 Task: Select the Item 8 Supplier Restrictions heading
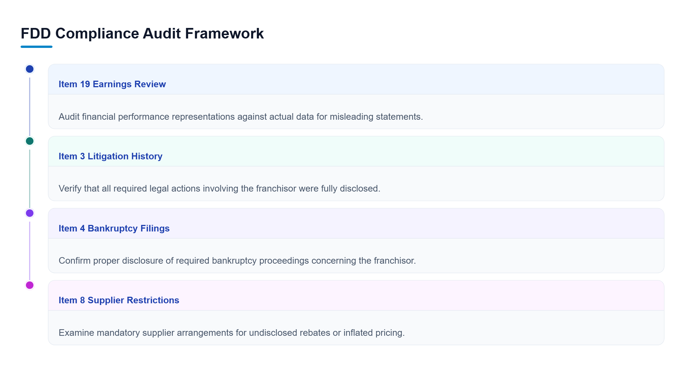coord(119,300)
